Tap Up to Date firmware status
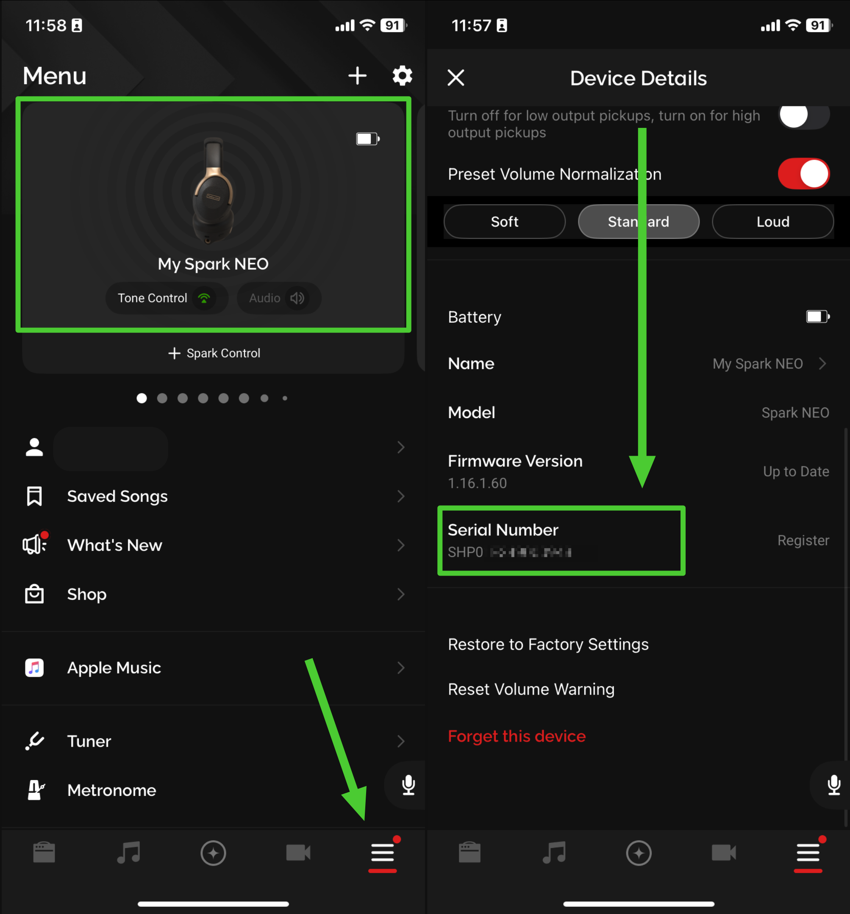The height and width of the screenshot is (914, 850). point(796,471)
